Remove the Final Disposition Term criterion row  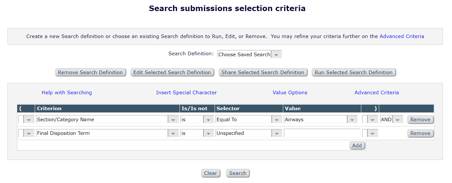click(420, 133)
